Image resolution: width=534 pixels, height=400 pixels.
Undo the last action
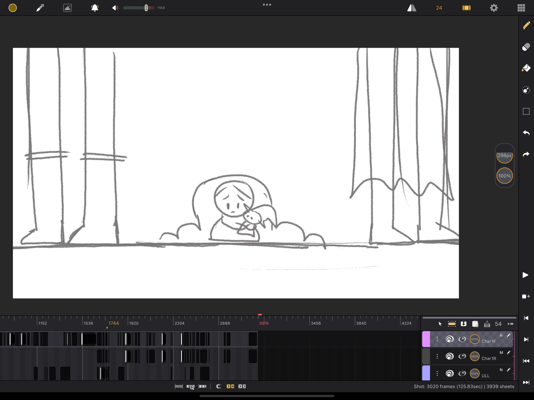[526, 133]
